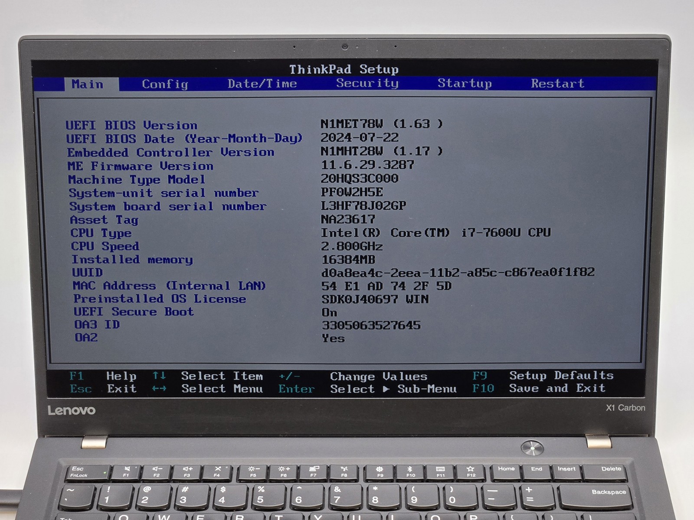Click the UEFI BIOS Version label

pos(131,125)
